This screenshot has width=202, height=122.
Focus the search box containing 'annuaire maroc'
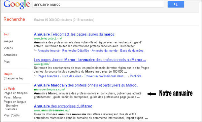pyautogui.click(x=98, y=4)
